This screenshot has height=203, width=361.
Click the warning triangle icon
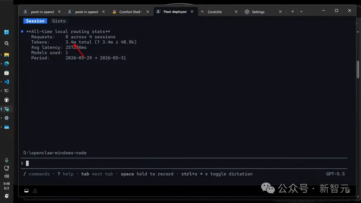coord(35,191)
